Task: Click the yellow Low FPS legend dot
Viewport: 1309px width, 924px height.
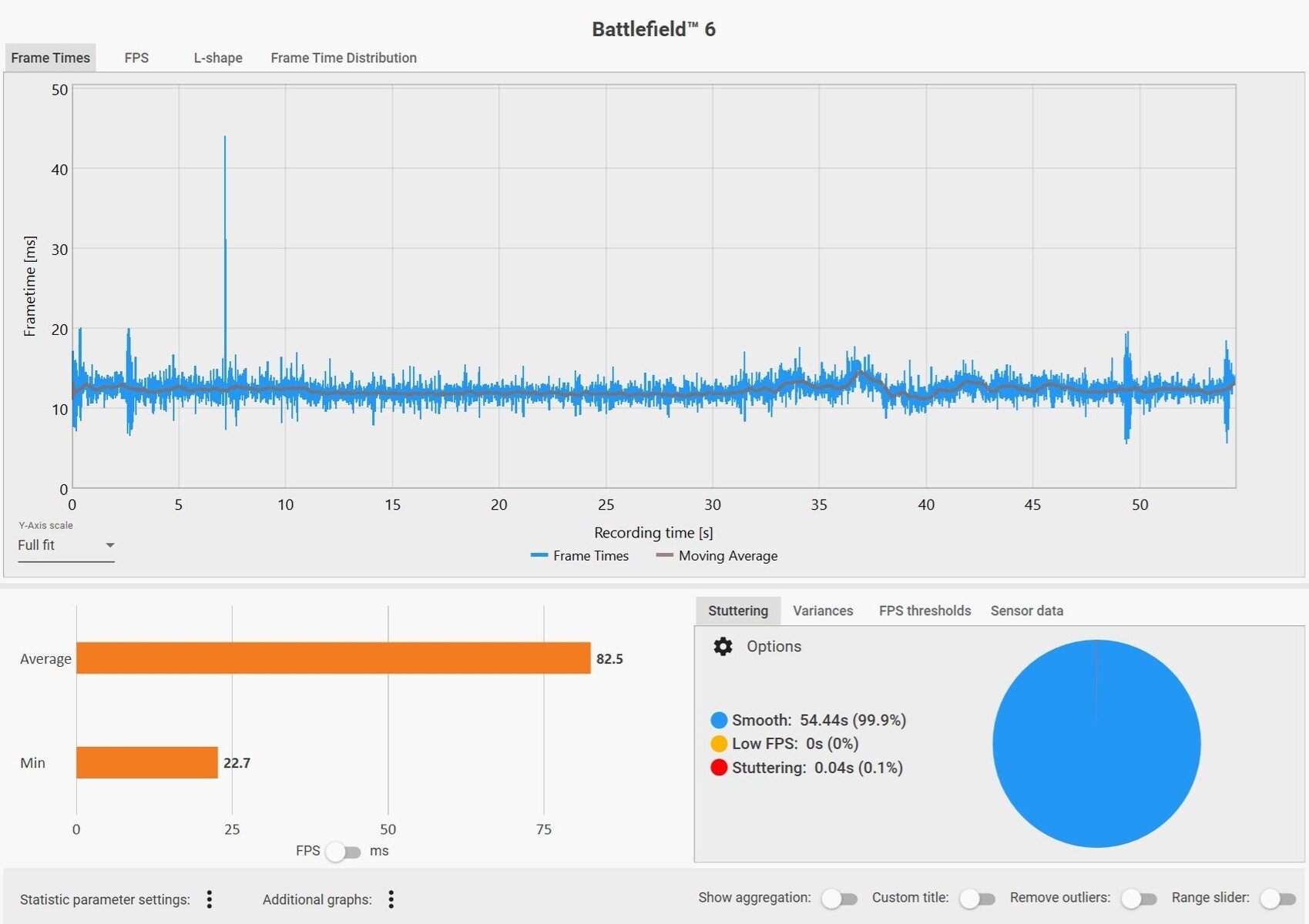Action: (719, 744)
